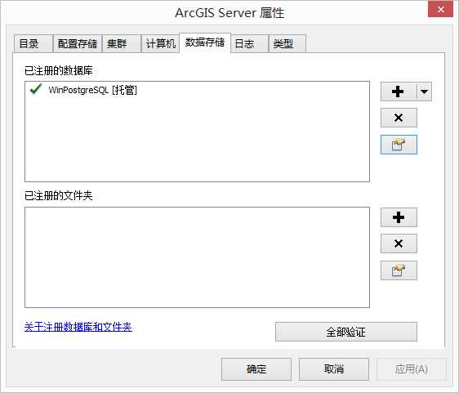459x393 pixels.
Task: Remove selected registered database with X button
Action: pyautogui.click(x=399, y=118)
